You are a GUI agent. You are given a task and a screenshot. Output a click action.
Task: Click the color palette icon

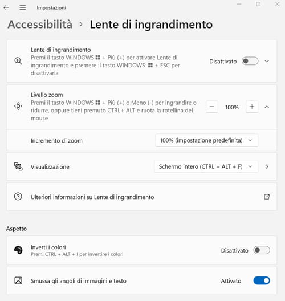click(18, 250)
